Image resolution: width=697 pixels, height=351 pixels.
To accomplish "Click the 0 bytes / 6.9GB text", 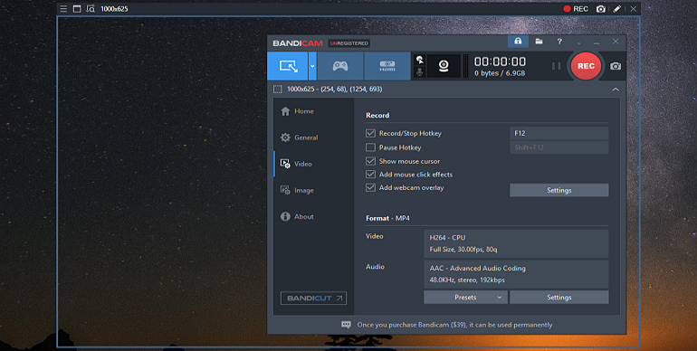I will [x=500, y=73].
